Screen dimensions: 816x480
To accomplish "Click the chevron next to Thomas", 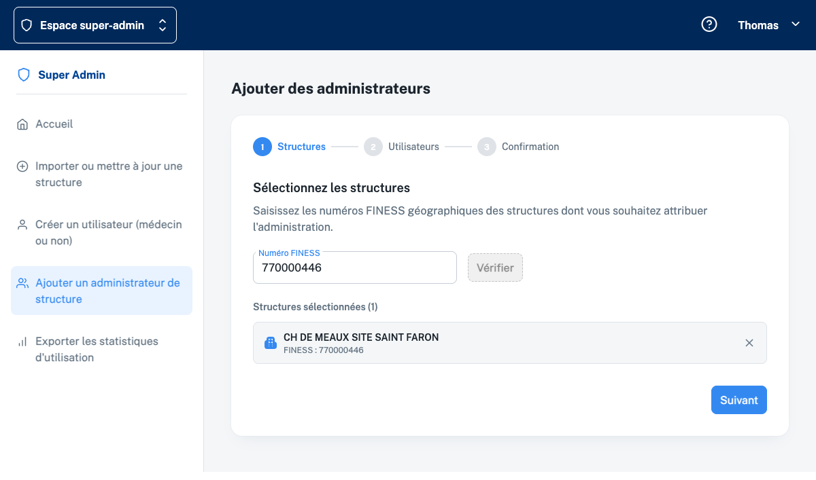I will 796,24.
